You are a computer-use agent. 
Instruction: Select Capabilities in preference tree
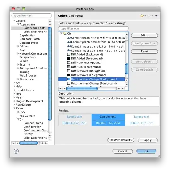pos(27,35)
